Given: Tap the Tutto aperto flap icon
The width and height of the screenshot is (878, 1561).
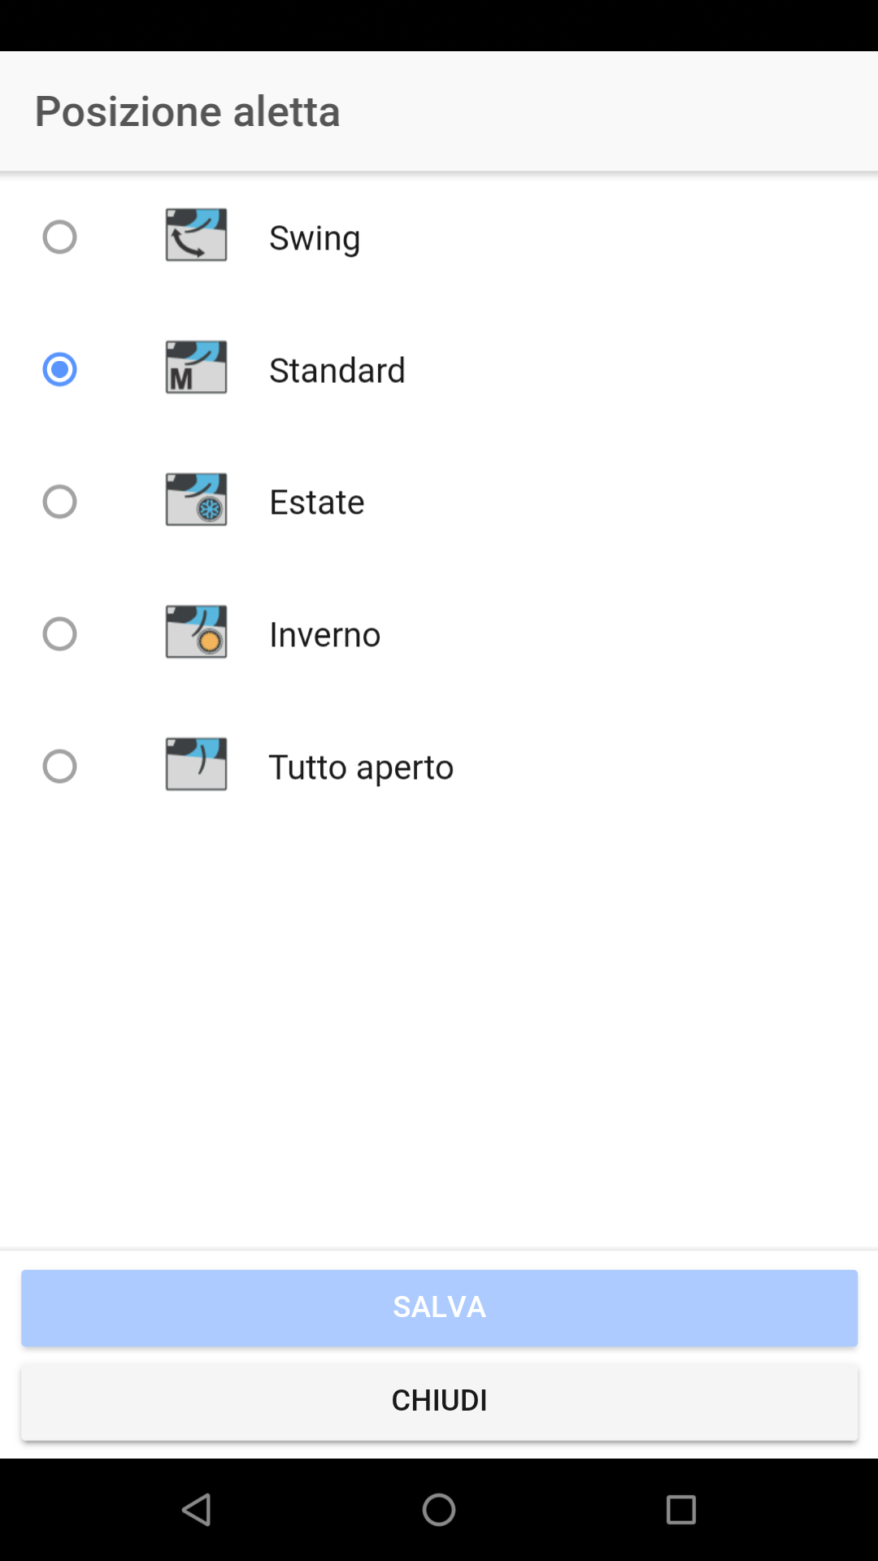Looking at the screenshot, I should (196, 764).
